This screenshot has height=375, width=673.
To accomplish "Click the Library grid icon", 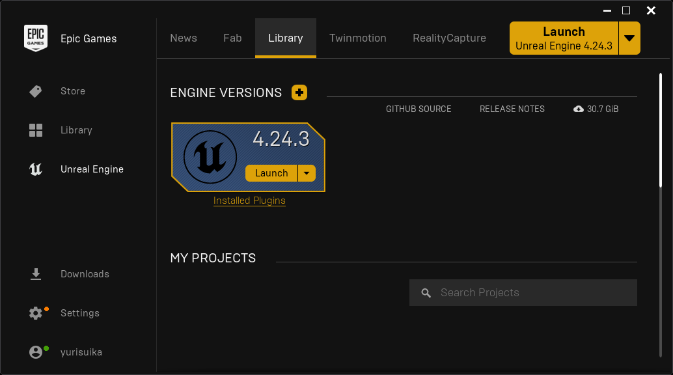I will click(x=36, y=130).
